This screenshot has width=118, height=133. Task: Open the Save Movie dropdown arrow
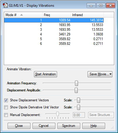point(110,74)
